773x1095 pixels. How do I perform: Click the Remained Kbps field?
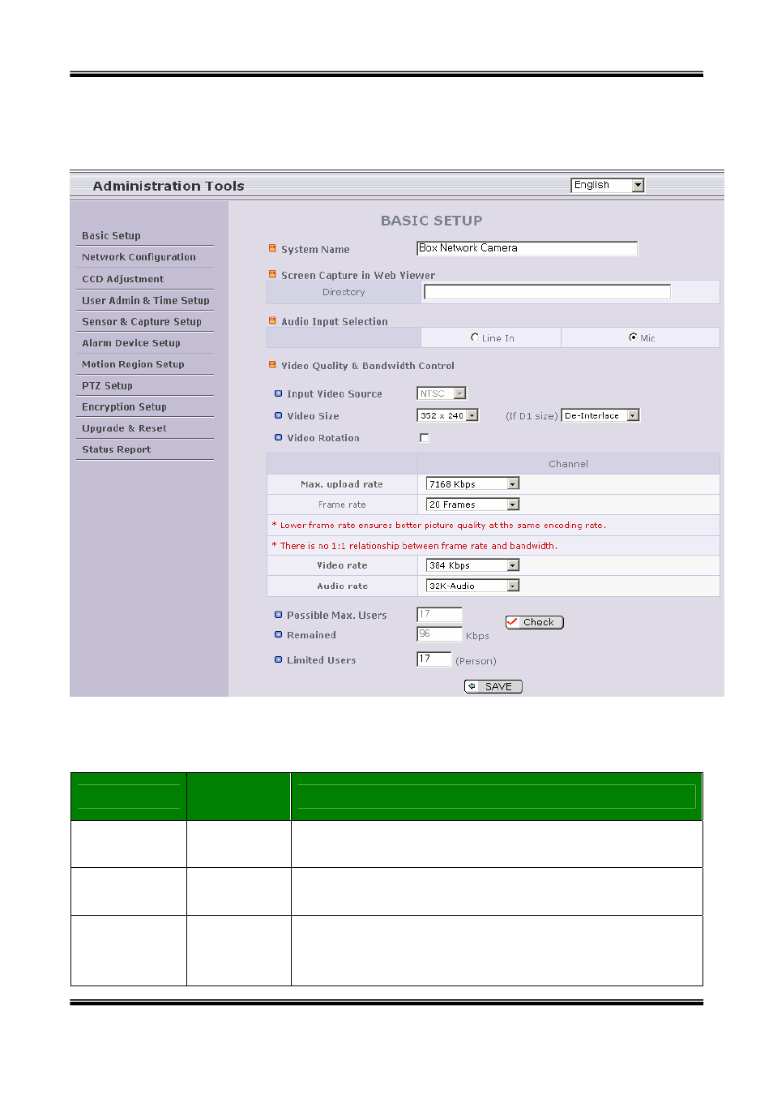(x=439, y=634)
